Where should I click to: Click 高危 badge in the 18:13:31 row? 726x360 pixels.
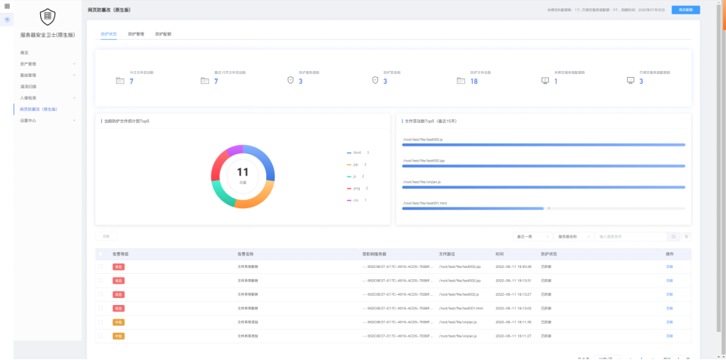(119, 281)
